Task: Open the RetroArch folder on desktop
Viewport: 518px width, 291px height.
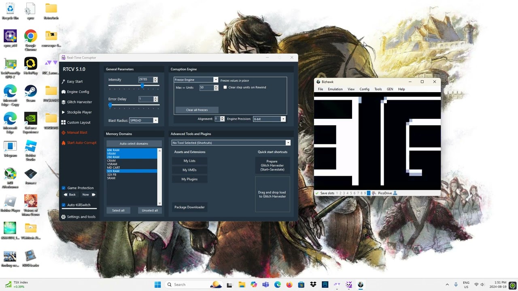Action: tap(51, 11)
